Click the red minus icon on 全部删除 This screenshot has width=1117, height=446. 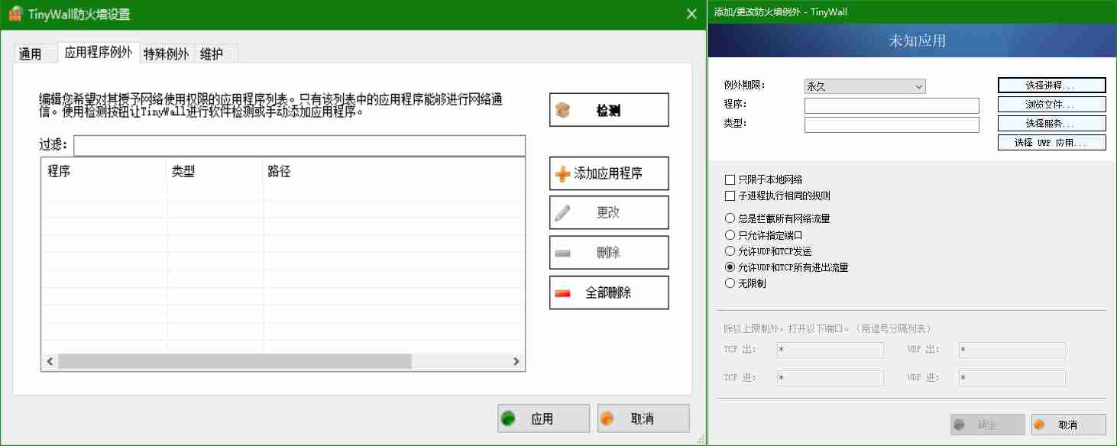coord(562,292)
